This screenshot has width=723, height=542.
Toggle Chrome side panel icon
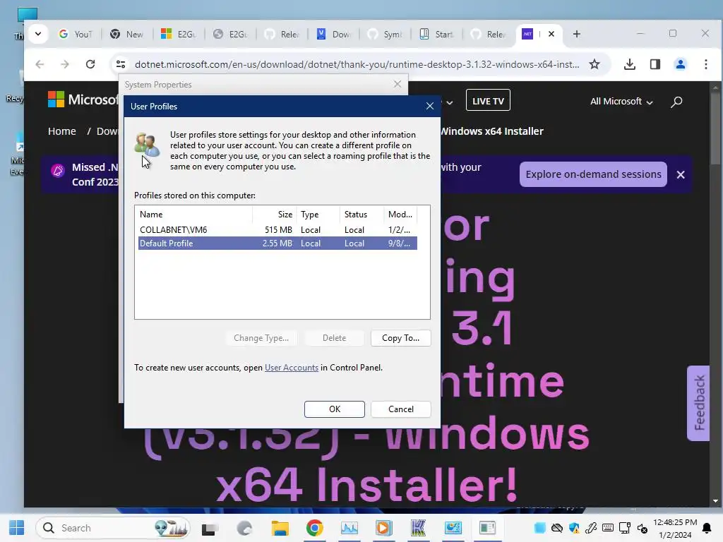click(x=655, y=64)
